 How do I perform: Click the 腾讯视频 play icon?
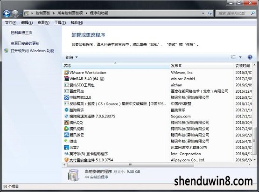pos(66,129)
